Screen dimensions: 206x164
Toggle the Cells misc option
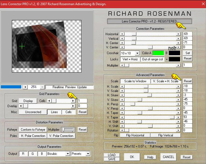[68, 112]
